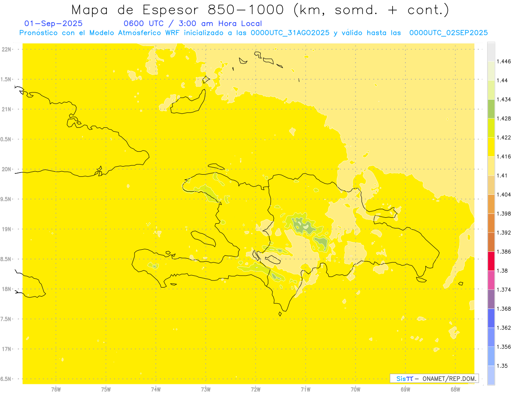
Task: Pick the pink legend swatch between 1.38 and 1.374
Action: pos(491,280)
